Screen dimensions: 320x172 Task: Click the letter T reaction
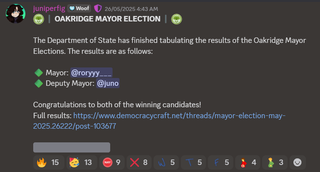click(193, 162)
